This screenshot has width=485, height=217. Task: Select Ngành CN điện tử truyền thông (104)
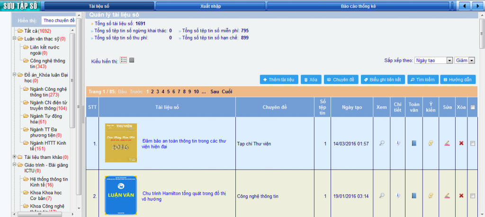coord(49,105)
